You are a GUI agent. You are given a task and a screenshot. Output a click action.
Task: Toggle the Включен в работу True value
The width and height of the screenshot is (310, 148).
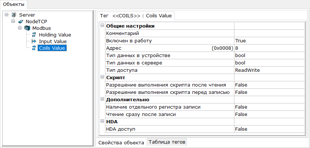(x=269, y=41)
